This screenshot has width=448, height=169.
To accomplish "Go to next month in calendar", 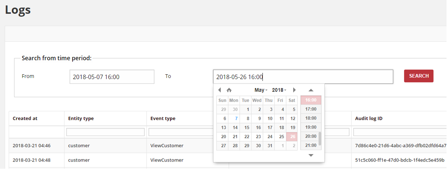I will (294, 90).
